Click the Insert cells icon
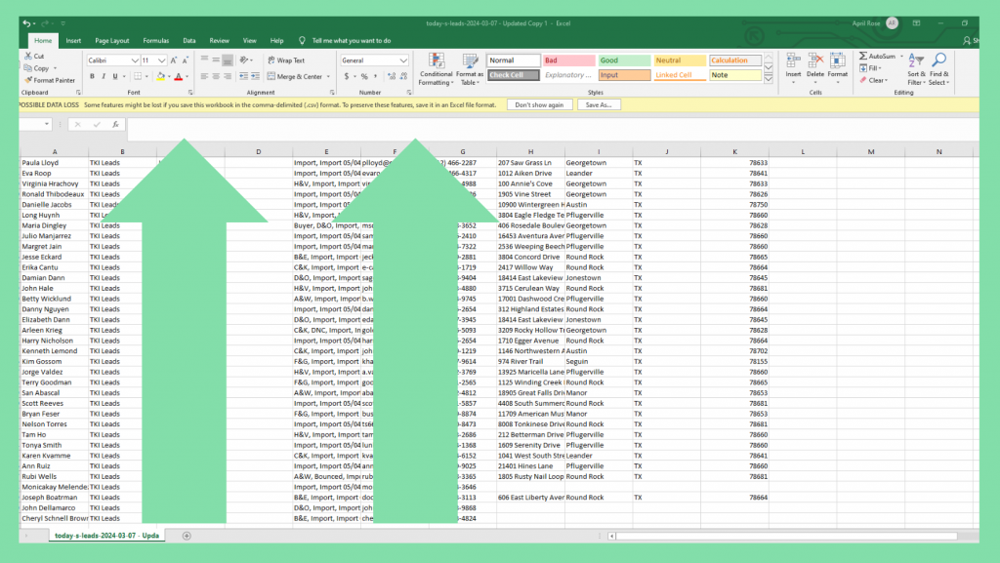 pyautogui.click(x=793, y=60)
